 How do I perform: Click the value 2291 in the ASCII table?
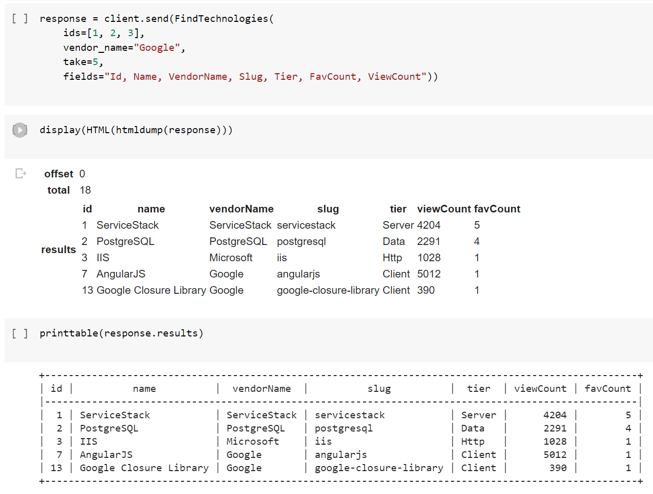555,428
